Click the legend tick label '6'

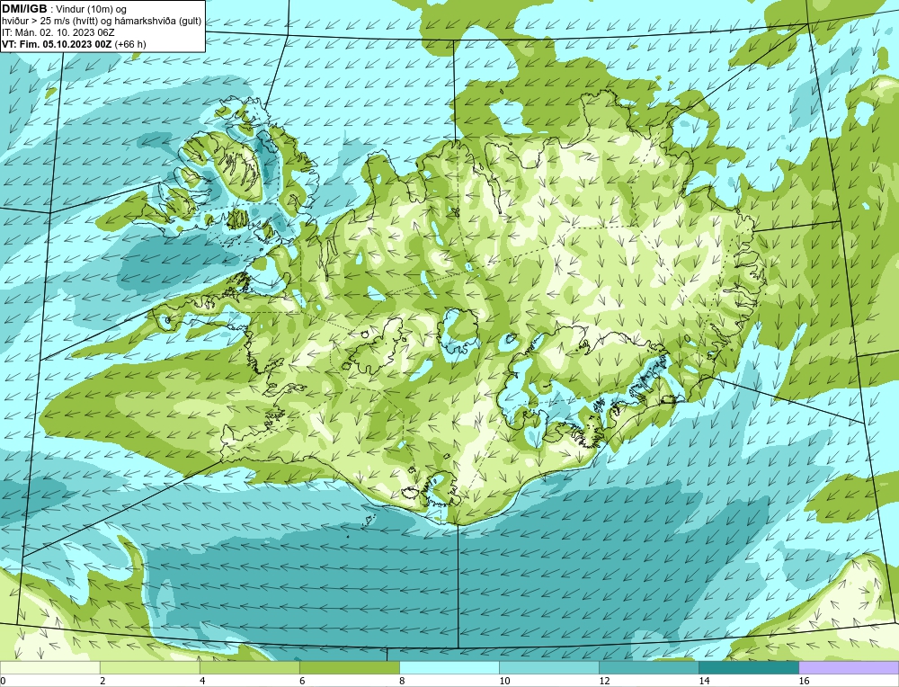[302, 681]
